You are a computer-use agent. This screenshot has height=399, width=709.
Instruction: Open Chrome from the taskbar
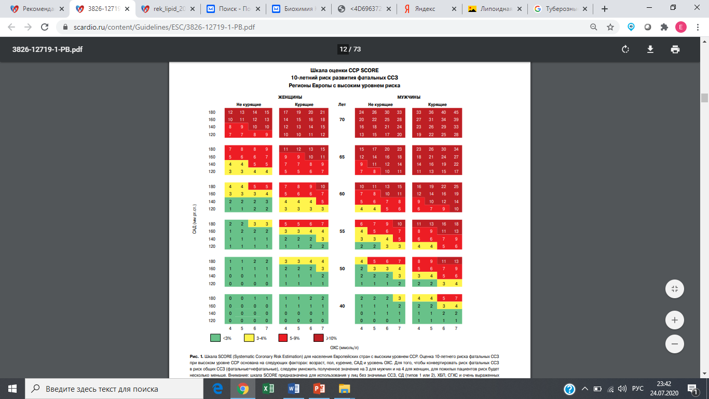[243, 389]
